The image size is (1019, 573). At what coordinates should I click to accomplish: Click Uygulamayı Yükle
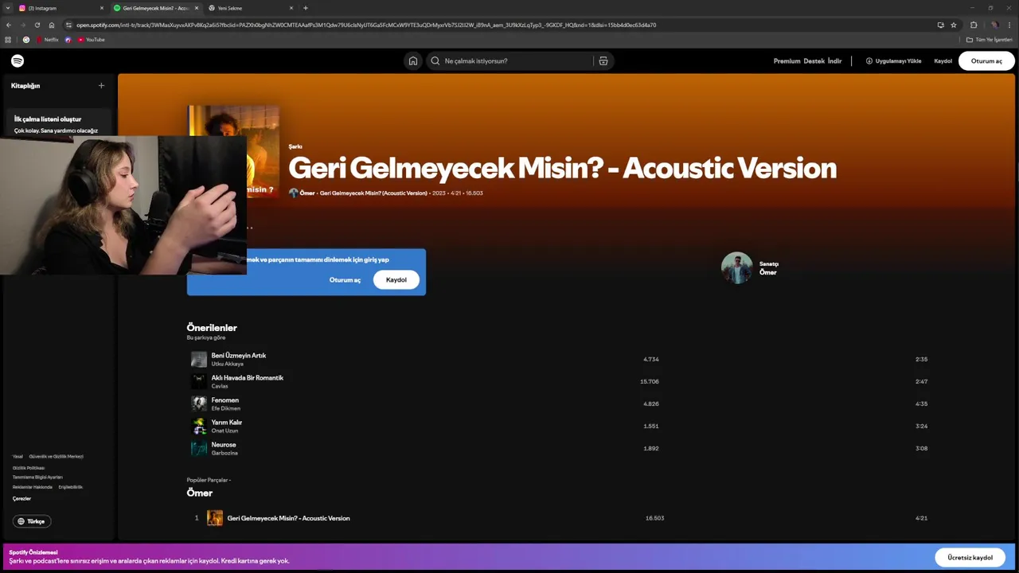pyautogui.click(x=893, y=61)
